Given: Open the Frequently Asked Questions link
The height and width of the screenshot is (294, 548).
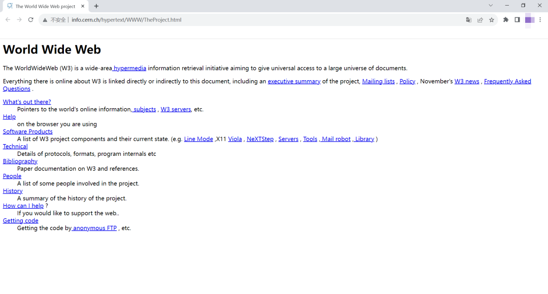Looking at the screenshot, I should click(507, 81).
